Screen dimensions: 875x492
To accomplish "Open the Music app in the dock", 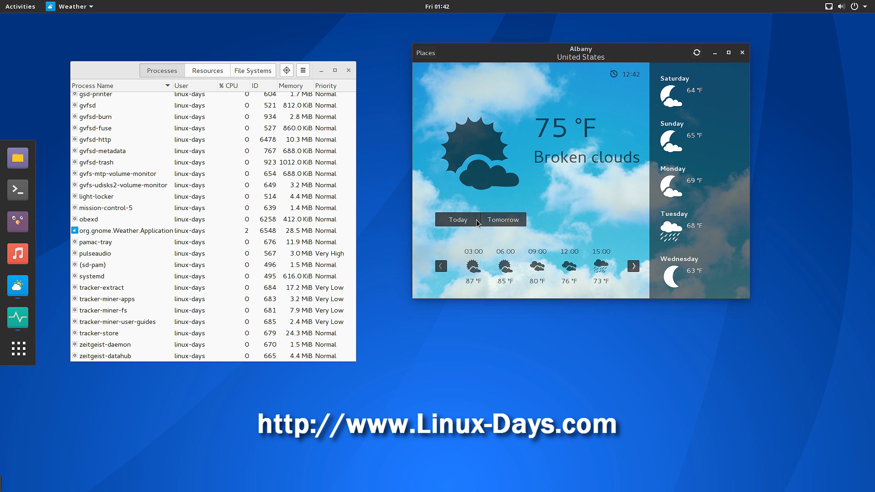I will (18, 254).
